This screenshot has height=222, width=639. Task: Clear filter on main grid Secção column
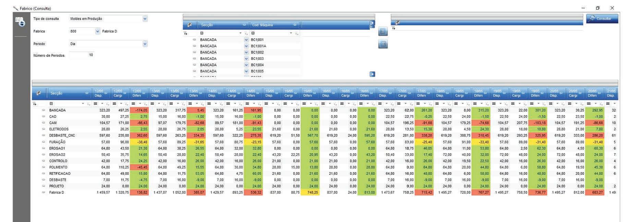click(x=89, y=104)
